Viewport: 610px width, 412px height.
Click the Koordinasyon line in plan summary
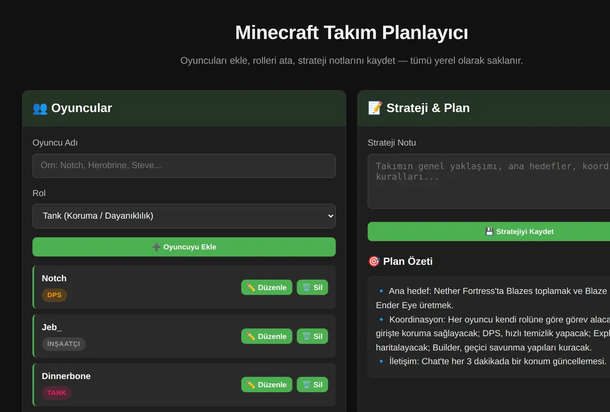click(493, 334)
